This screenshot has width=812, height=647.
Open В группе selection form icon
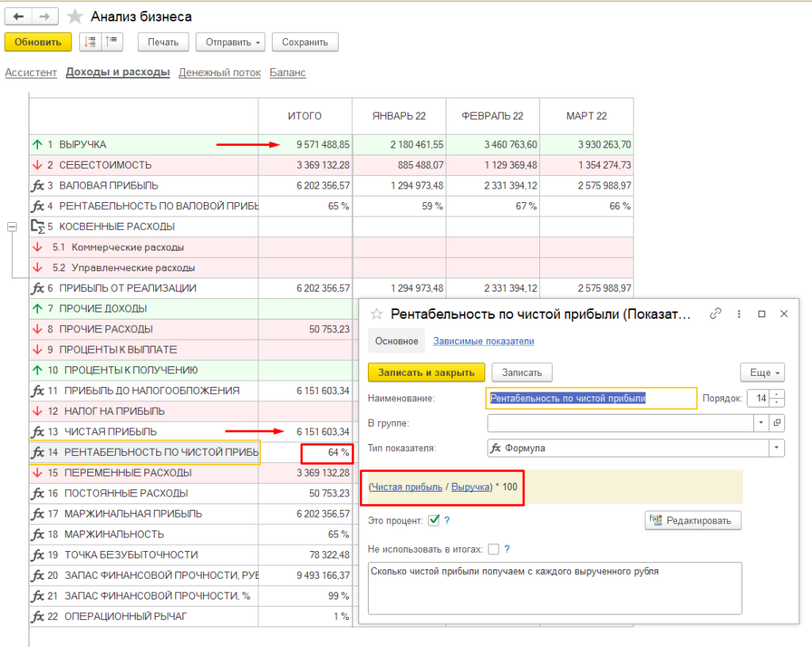[777, 423]
